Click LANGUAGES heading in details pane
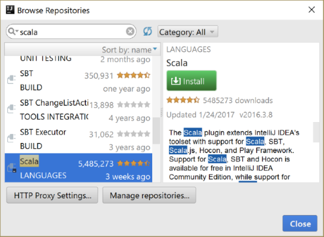The height and width of the screenshot is (237, 324). [x=189, y=49]
